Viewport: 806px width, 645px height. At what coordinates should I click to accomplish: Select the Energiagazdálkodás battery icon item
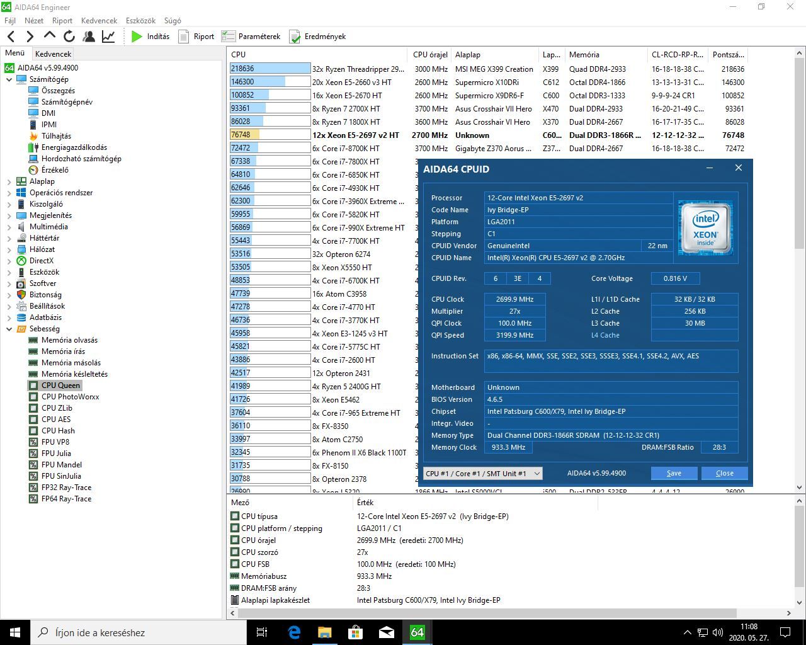click(x=33, y=147)
